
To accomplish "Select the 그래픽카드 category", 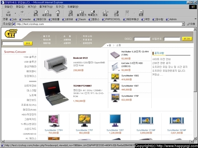I will [30, 119].
